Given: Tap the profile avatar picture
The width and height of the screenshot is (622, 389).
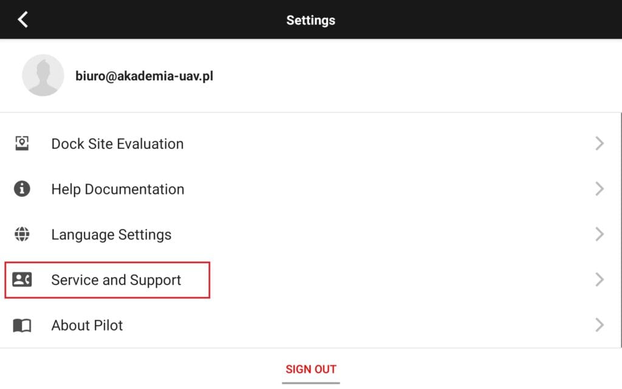Looking at the screenshot, I should tap(43, 75).
